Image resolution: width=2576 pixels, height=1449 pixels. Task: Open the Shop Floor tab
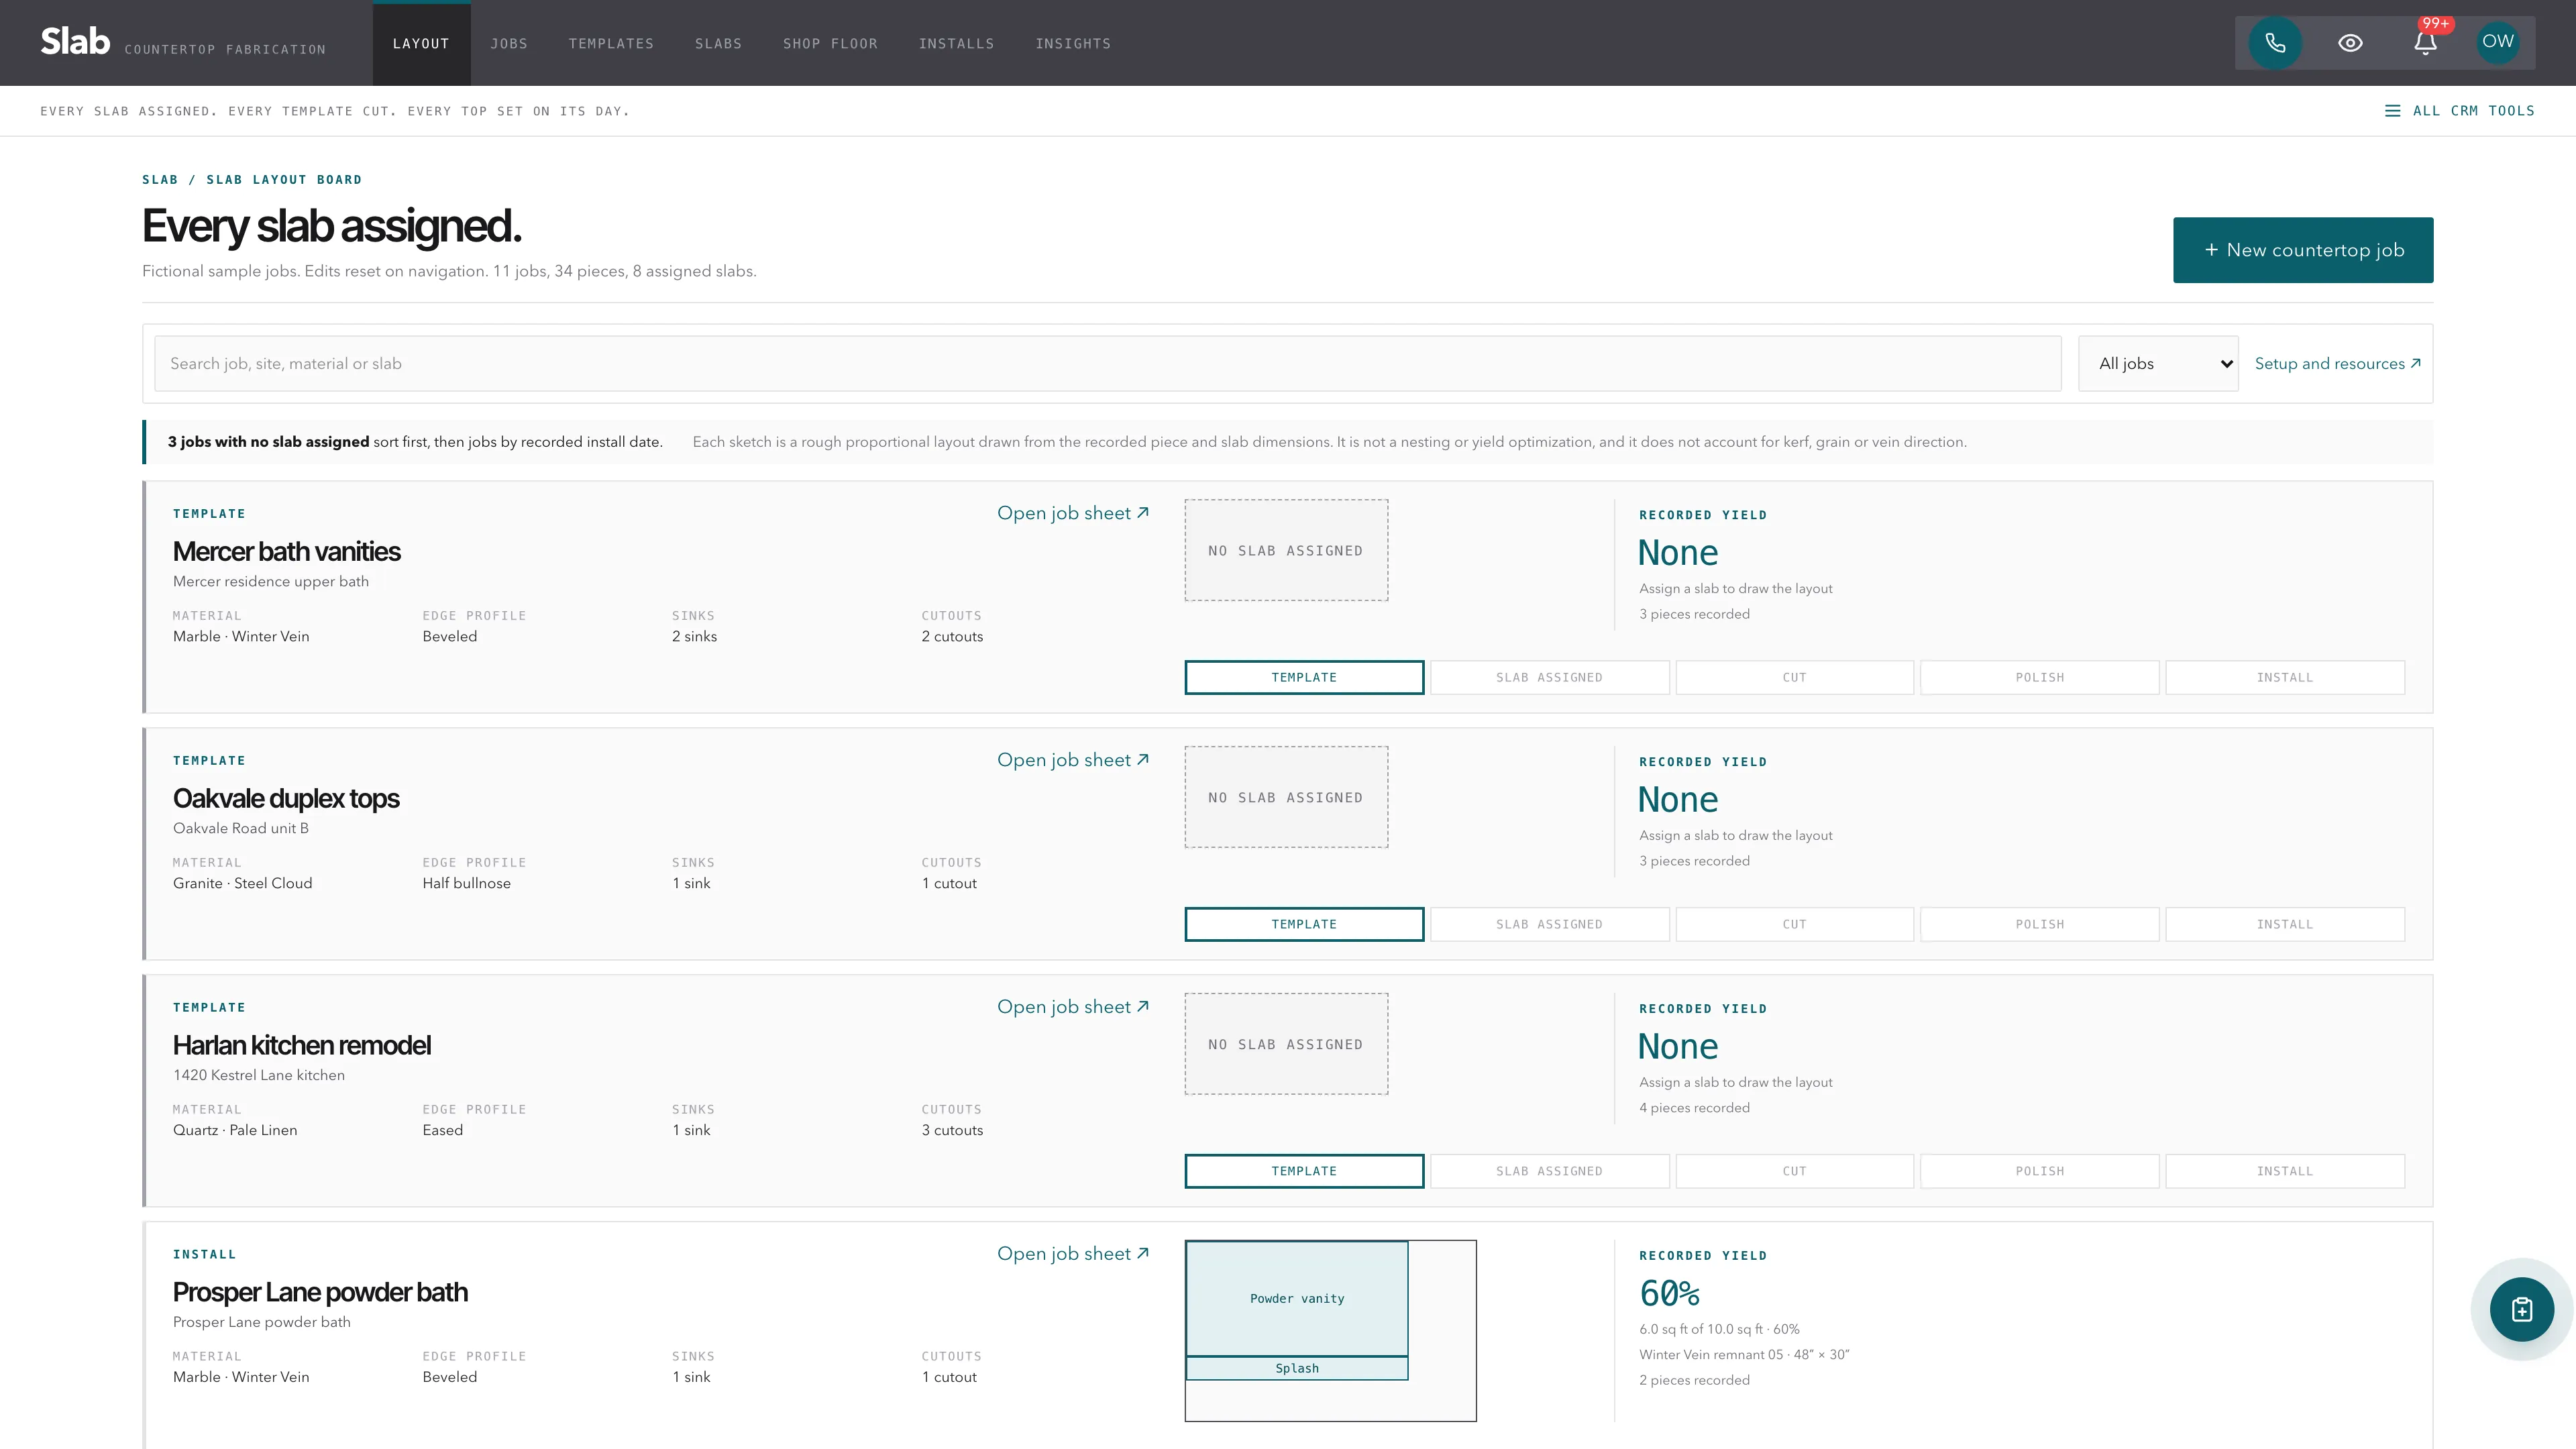(830, 44)
